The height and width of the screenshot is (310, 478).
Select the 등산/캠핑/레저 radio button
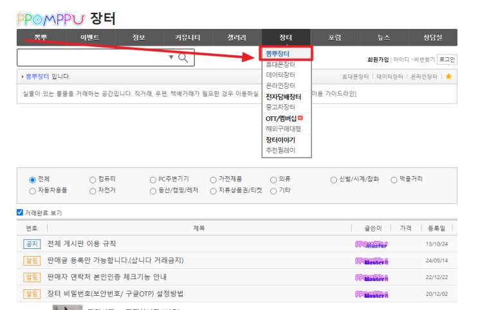point(153,191)
